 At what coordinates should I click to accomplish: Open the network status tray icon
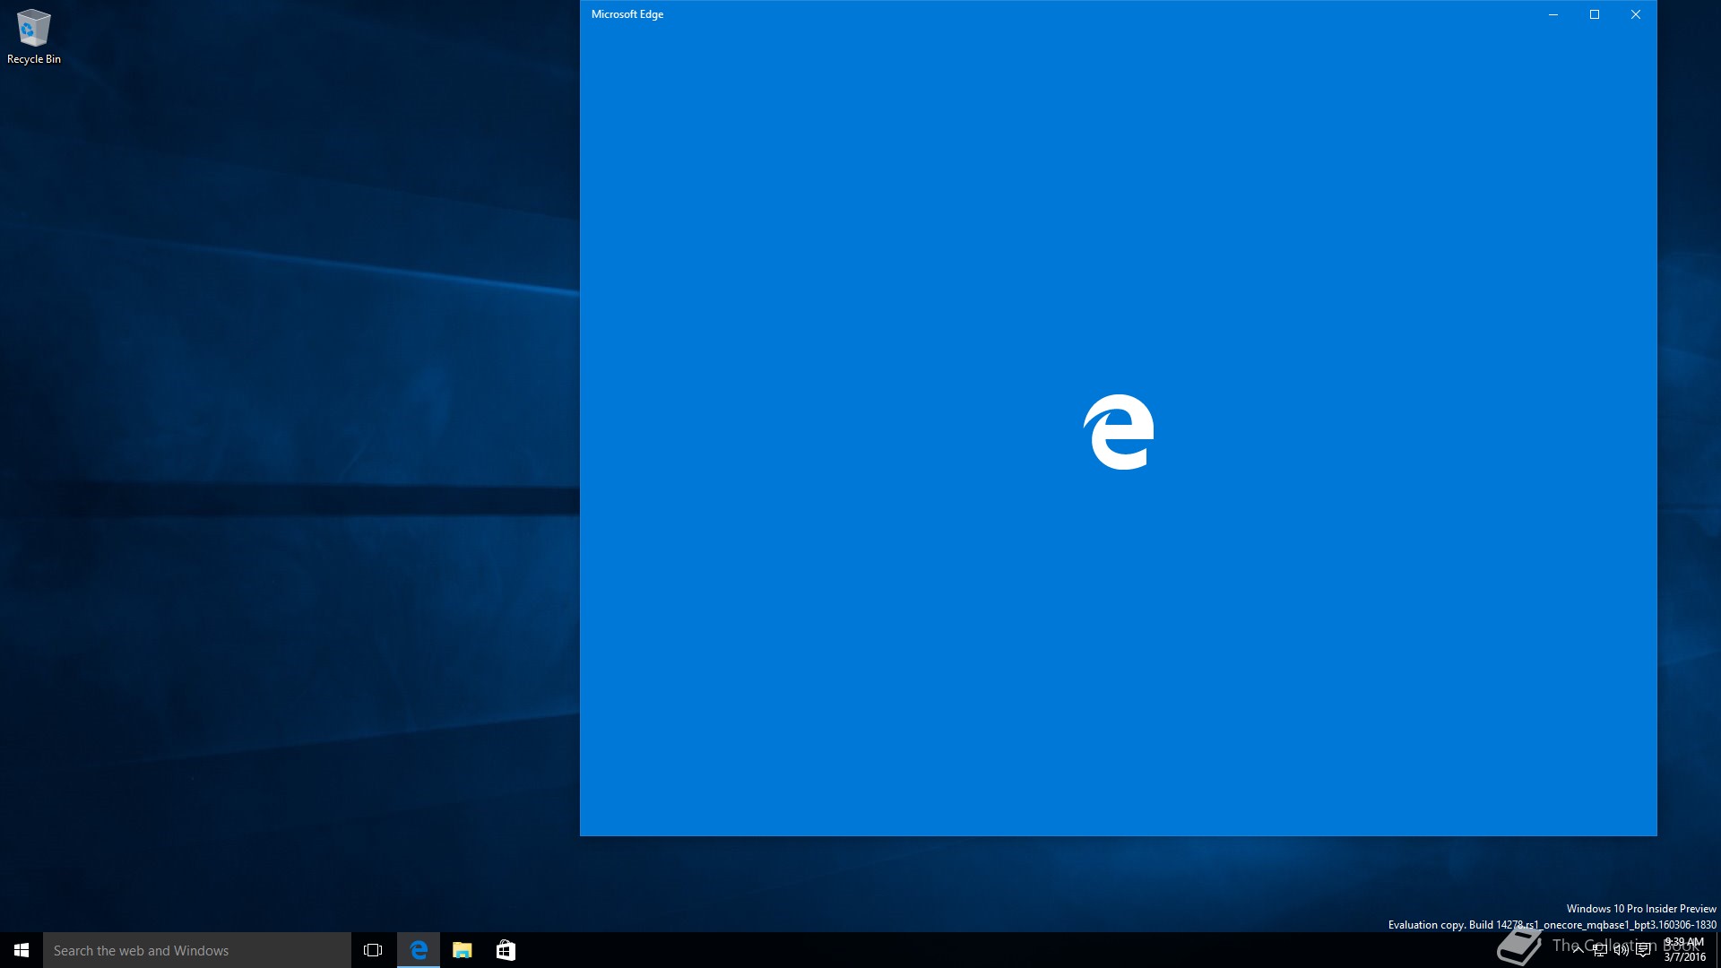[1599, 950]
